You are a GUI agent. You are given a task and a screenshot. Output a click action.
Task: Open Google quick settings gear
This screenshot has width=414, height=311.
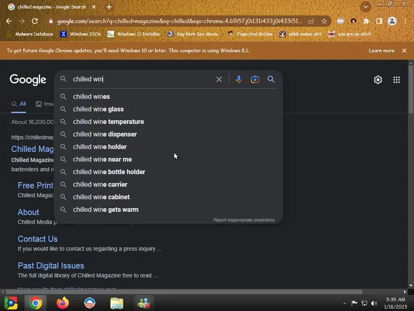pos(378,80)
